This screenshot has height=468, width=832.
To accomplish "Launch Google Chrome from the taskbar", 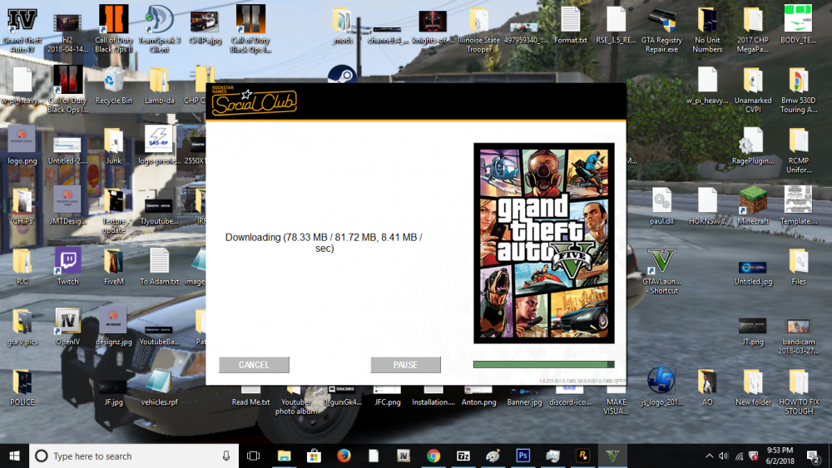I will click(x=433, y=456).
